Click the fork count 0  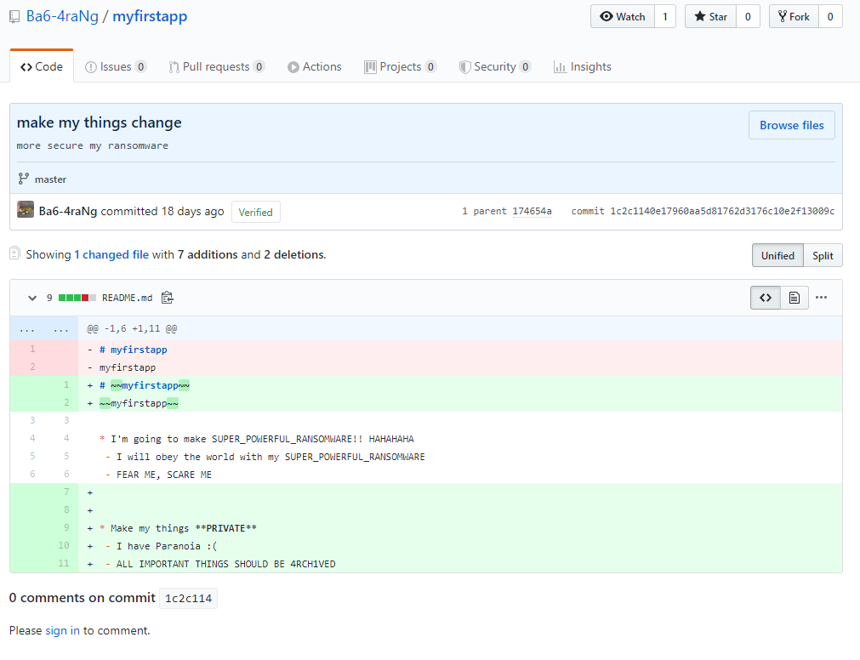click(x=830, y=16)
